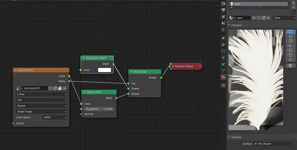Select cube preview type
This screenshot has height=150, width=297.
(290, 41)
